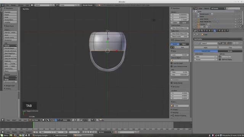Toggle Lock Camera to View checkbox
The width and height of the screenshot is (244, 137).
[x=172, y=66]
